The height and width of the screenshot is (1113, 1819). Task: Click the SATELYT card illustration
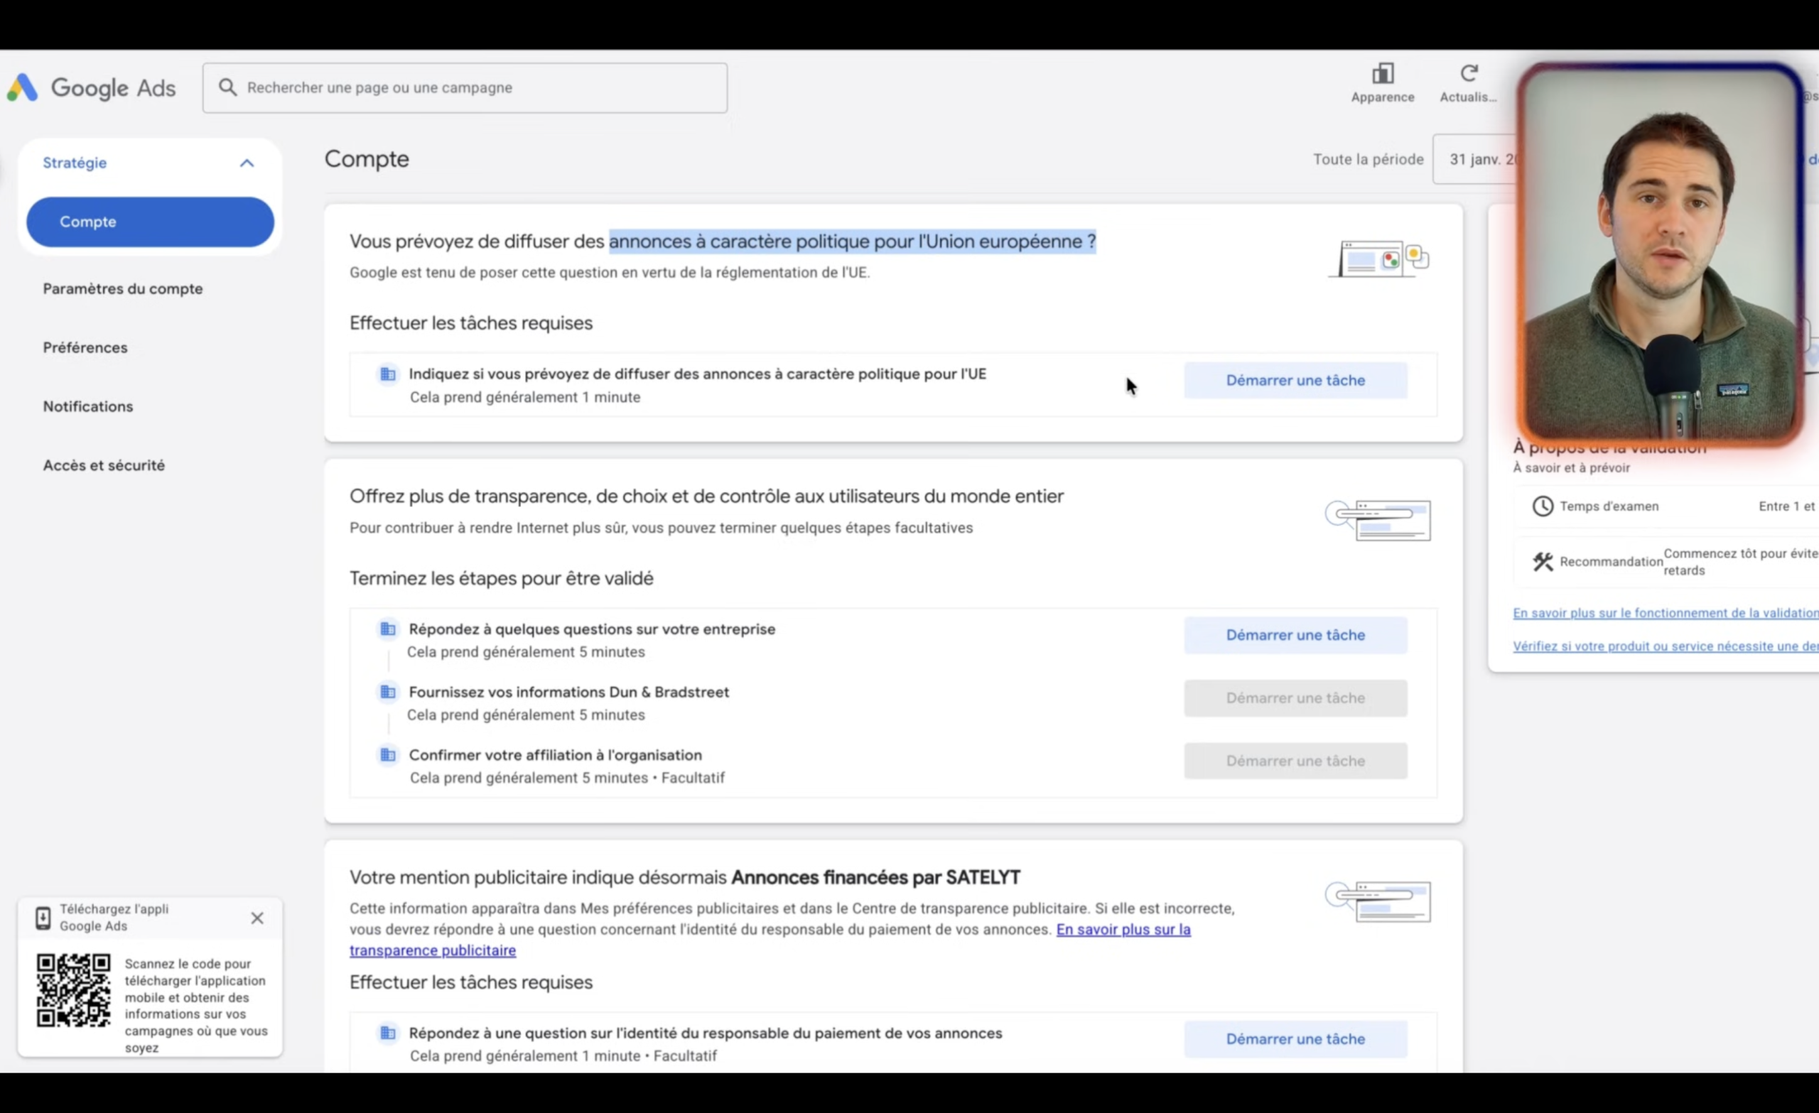tap(1378, 902)
